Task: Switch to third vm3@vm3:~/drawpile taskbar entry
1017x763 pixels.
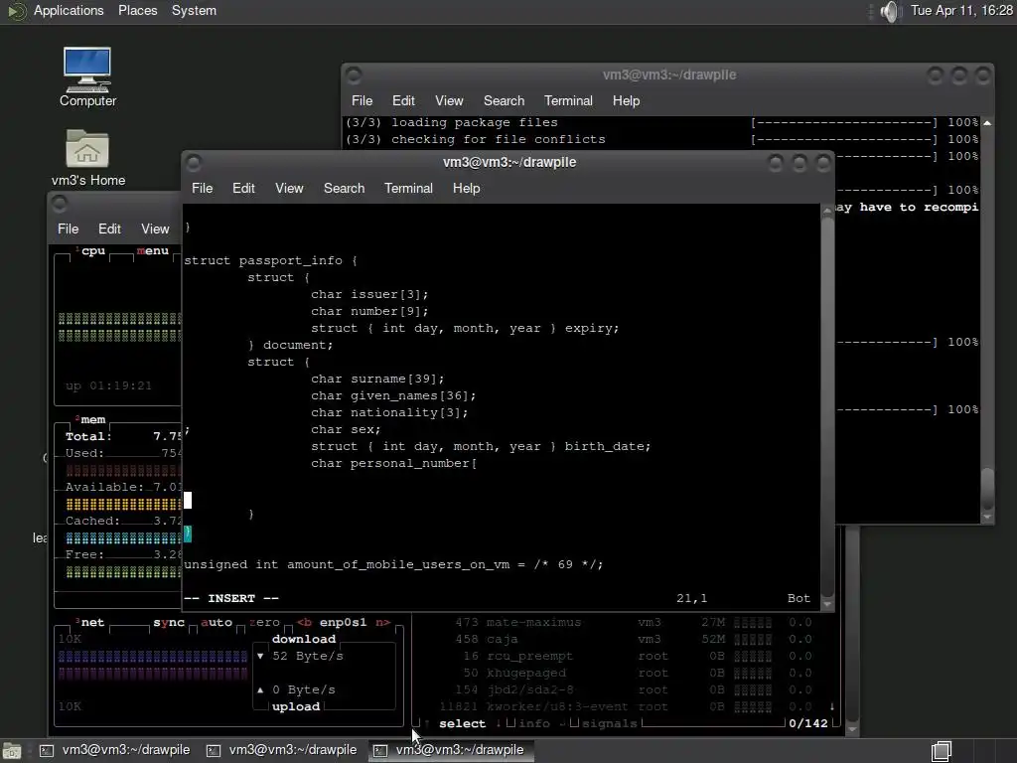Action: coord(451,750)
